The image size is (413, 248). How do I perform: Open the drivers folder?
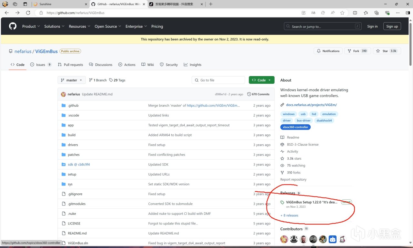[73, 145]
